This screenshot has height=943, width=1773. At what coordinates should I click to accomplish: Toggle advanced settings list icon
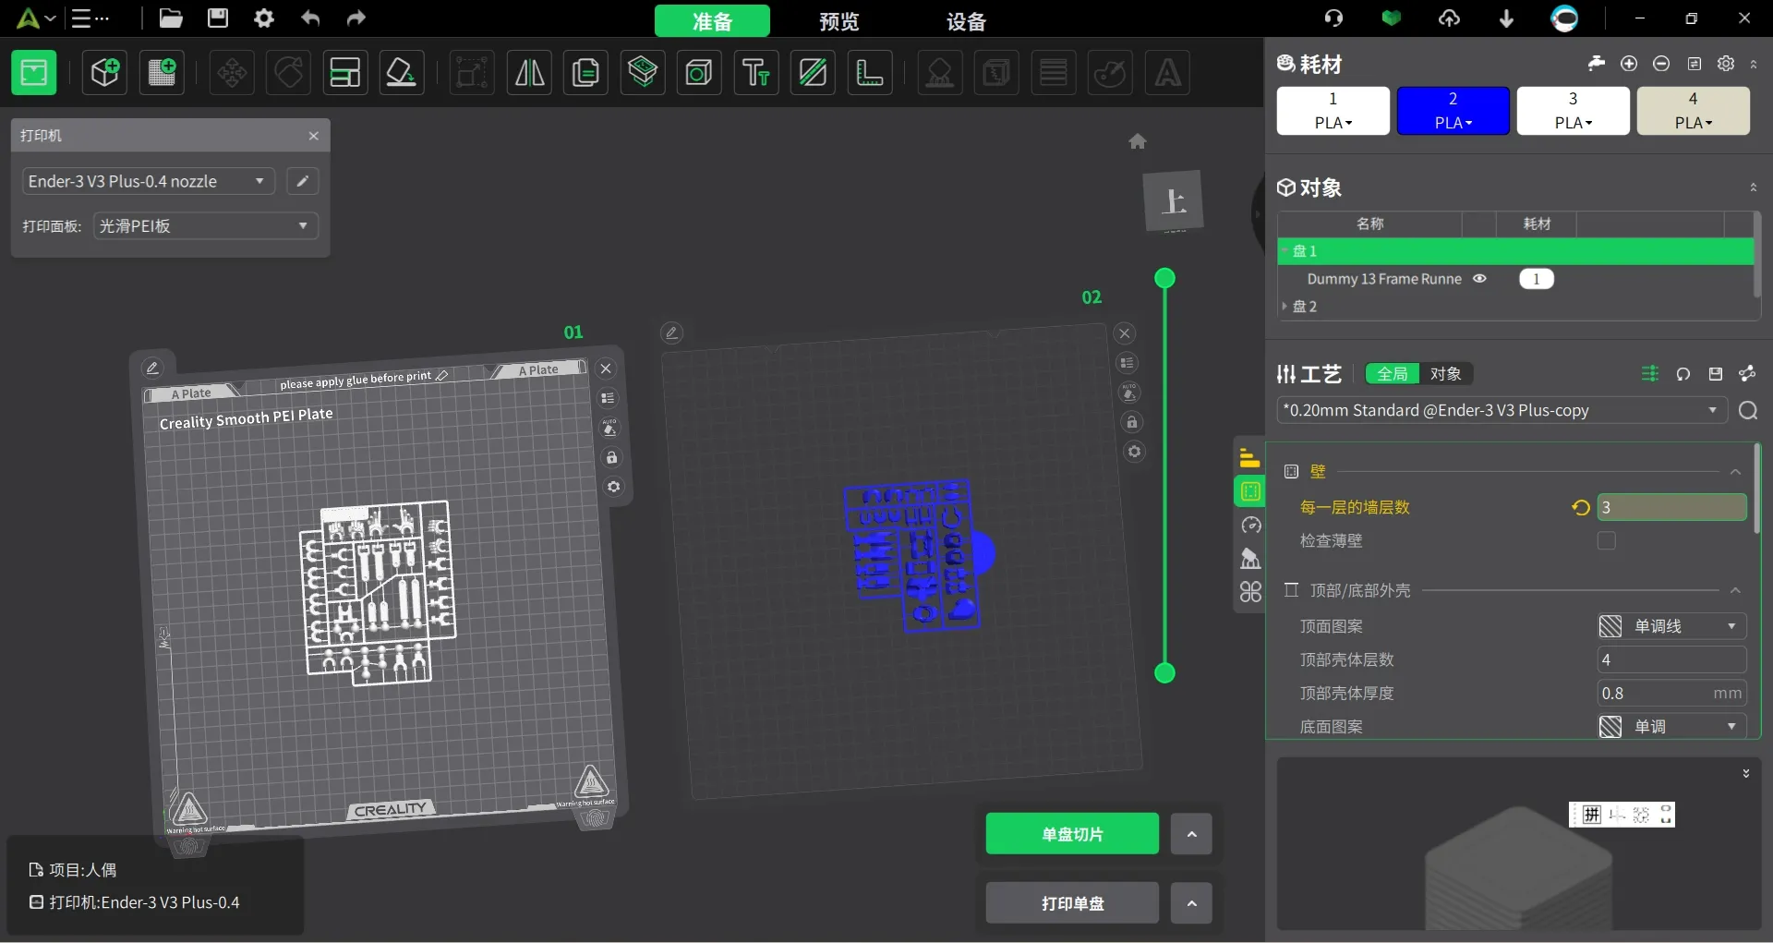tap(1650, 373)
